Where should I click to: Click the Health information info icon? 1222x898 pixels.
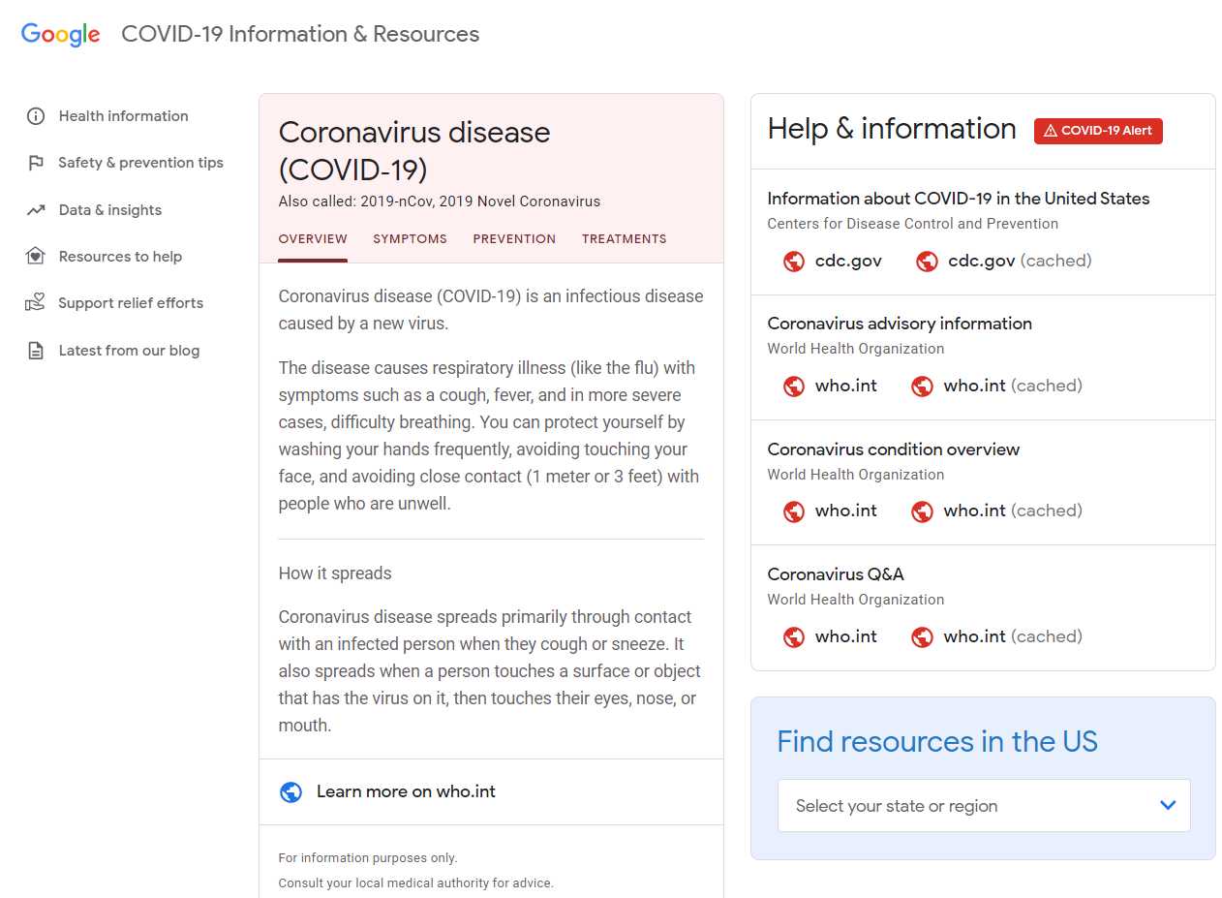[36, 116]
